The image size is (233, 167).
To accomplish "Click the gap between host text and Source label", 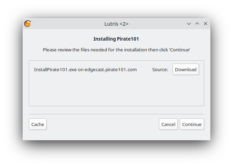I will point(144,69).
